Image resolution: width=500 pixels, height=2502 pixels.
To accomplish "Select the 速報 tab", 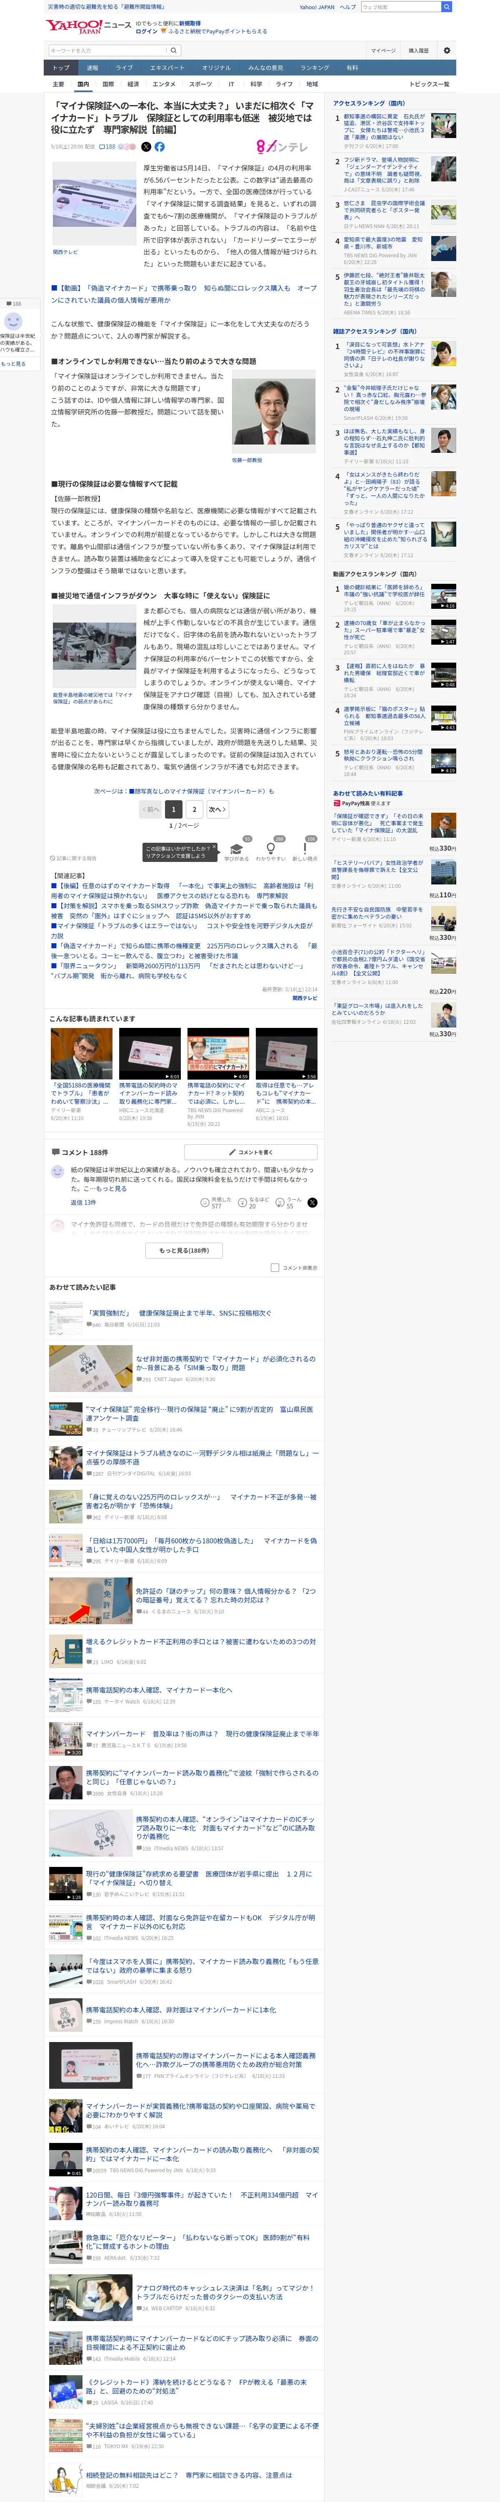I will pos(92,68).
